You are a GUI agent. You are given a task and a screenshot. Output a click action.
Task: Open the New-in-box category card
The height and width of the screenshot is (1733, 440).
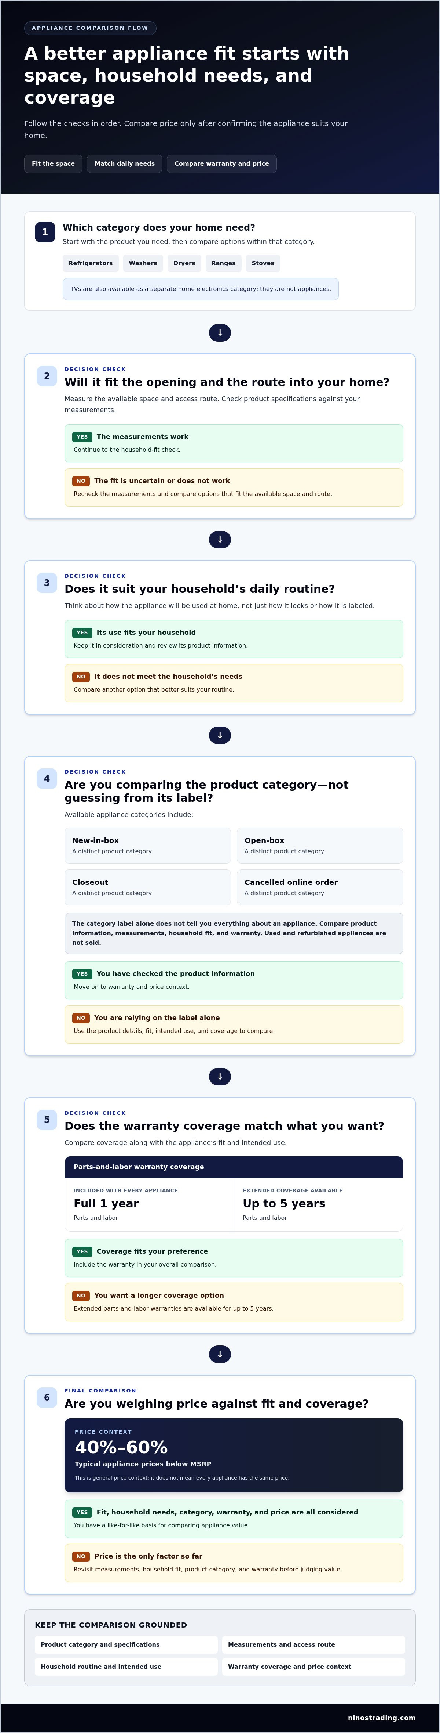148,846
